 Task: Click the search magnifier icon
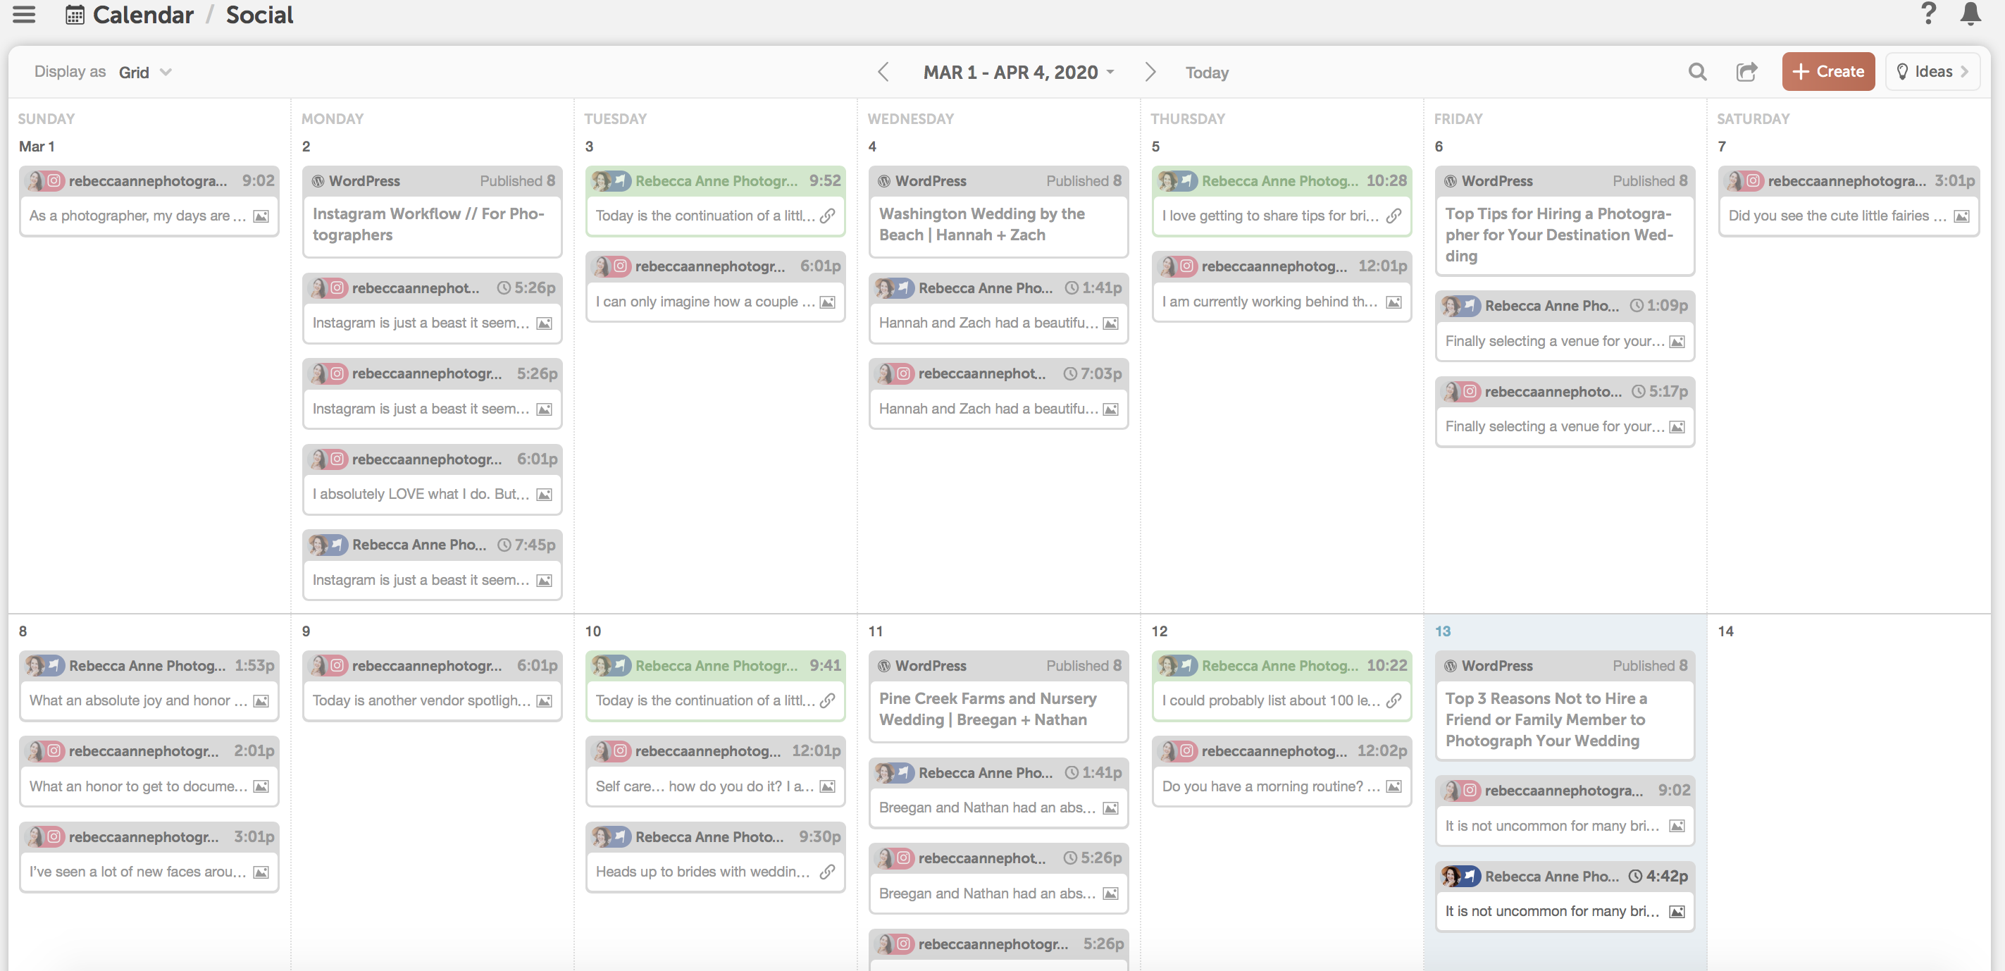[1696, 73]
